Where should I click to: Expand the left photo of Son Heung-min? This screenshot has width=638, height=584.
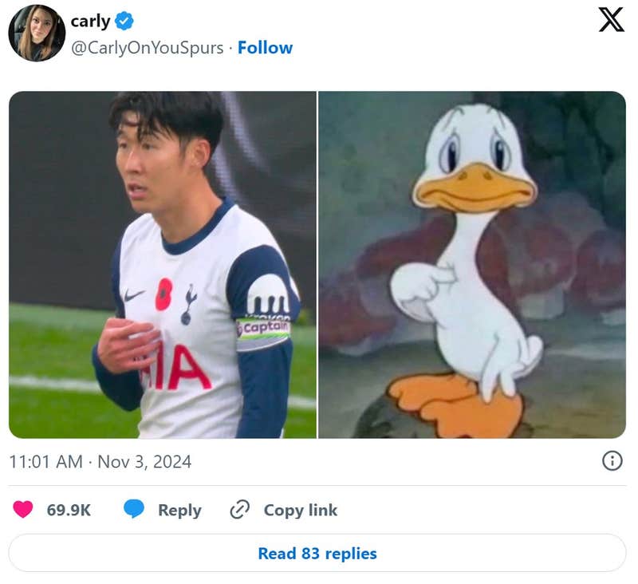[x=159, y=259]
